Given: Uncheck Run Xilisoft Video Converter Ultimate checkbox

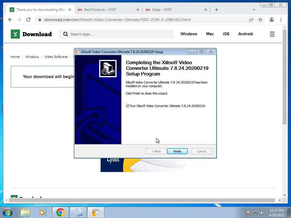Looking at the screenshot, I should click(x=128, y=106).
